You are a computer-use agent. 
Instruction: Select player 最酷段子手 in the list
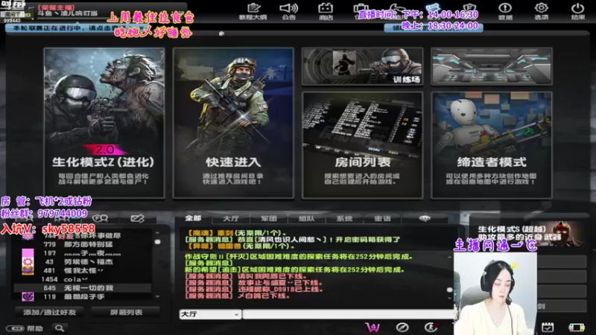(x=83, y=296)
